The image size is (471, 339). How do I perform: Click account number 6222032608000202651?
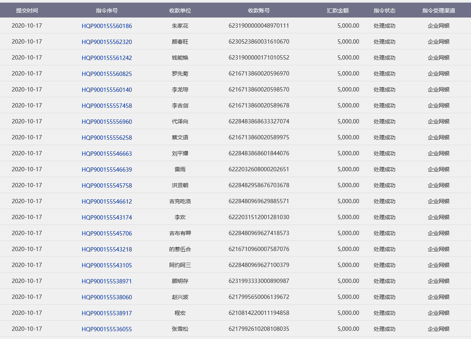coord(259,169)
